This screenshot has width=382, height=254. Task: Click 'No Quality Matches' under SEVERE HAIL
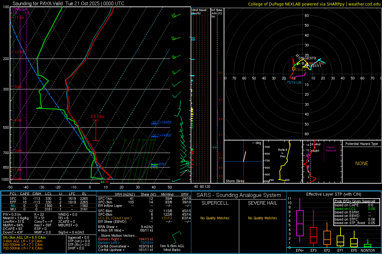pyautogui.click(x=262, y=218)
